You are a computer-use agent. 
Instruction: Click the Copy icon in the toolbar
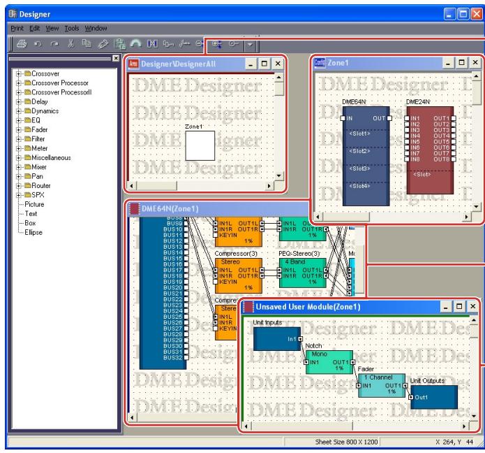pos(87,43)
